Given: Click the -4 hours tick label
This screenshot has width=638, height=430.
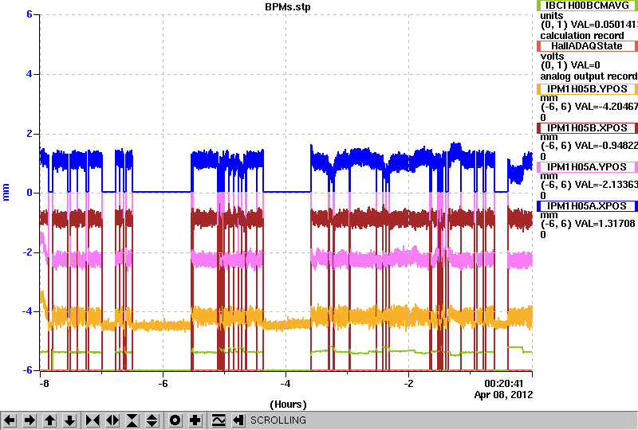Looking at the screenshot, I should 286,384.
